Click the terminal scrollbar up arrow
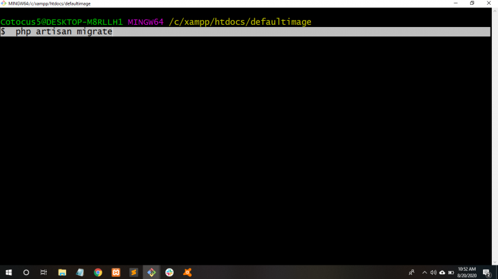Screen dimensions: 498x279 coord(495,11)
